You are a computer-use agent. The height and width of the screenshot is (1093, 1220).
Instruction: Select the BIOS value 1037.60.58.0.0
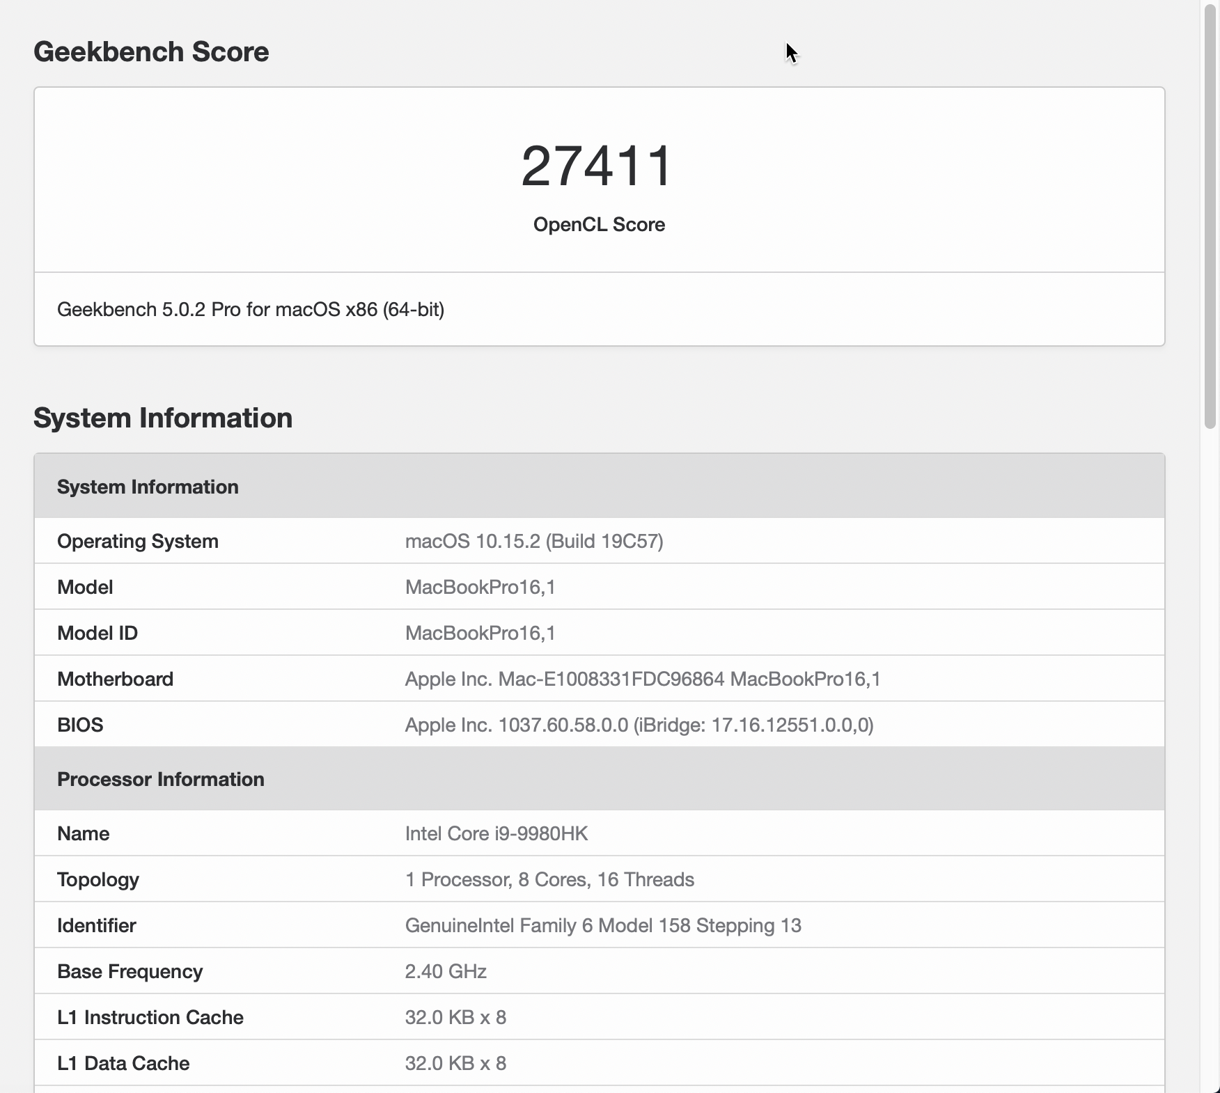[639, 725]
